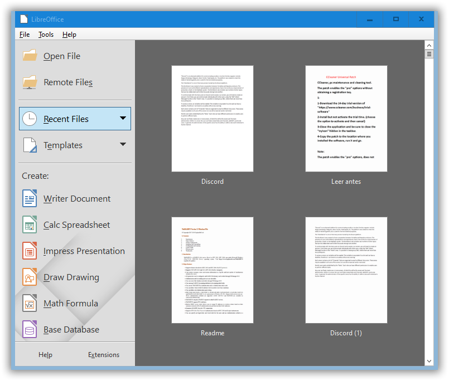This screenshot has width=449, height=381.
Task: Open Extensions at the bottom
Action: (x=104, y=355)
